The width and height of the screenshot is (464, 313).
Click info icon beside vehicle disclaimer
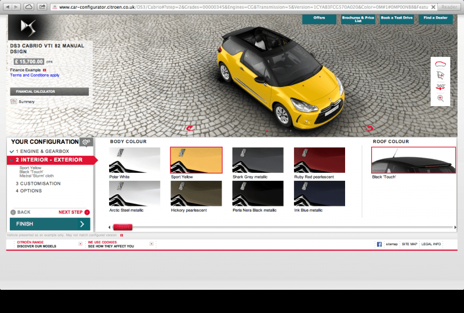point(121,235)
